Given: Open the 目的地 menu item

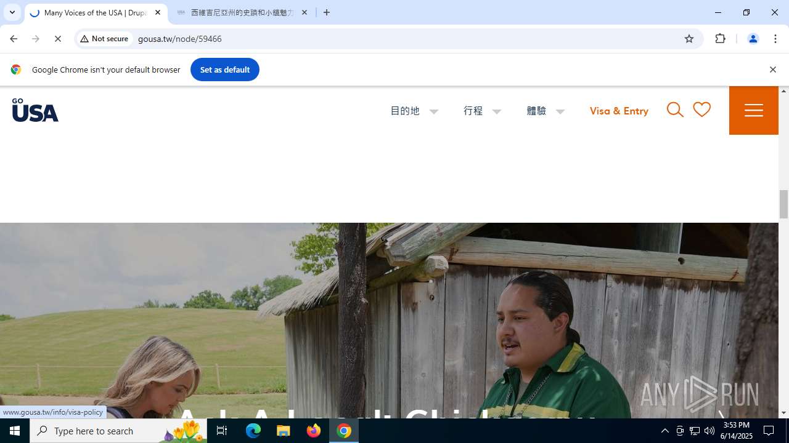Looking at the screenshot, I should (404, 111).
